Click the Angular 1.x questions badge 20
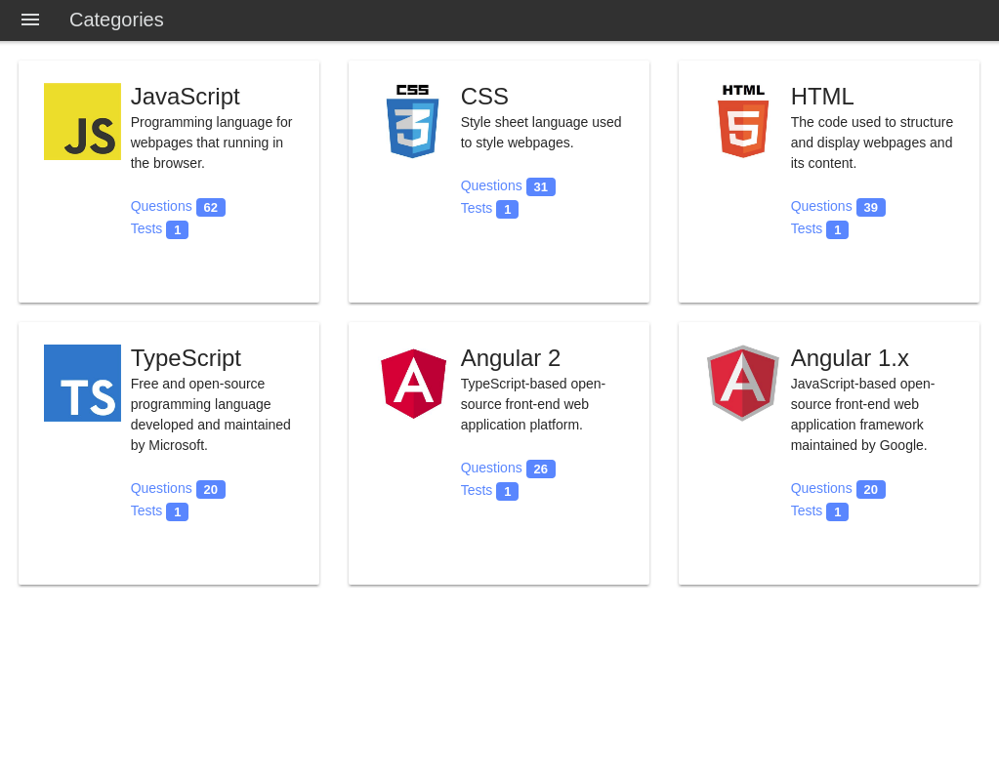This screenshot has width=999, height=775. click(871, 490)
